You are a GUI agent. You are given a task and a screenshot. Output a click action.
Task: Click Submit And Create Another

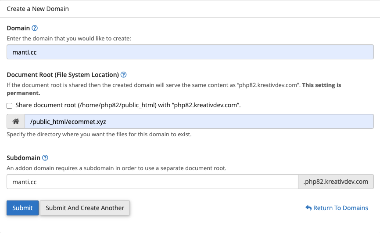click(85, 208)
